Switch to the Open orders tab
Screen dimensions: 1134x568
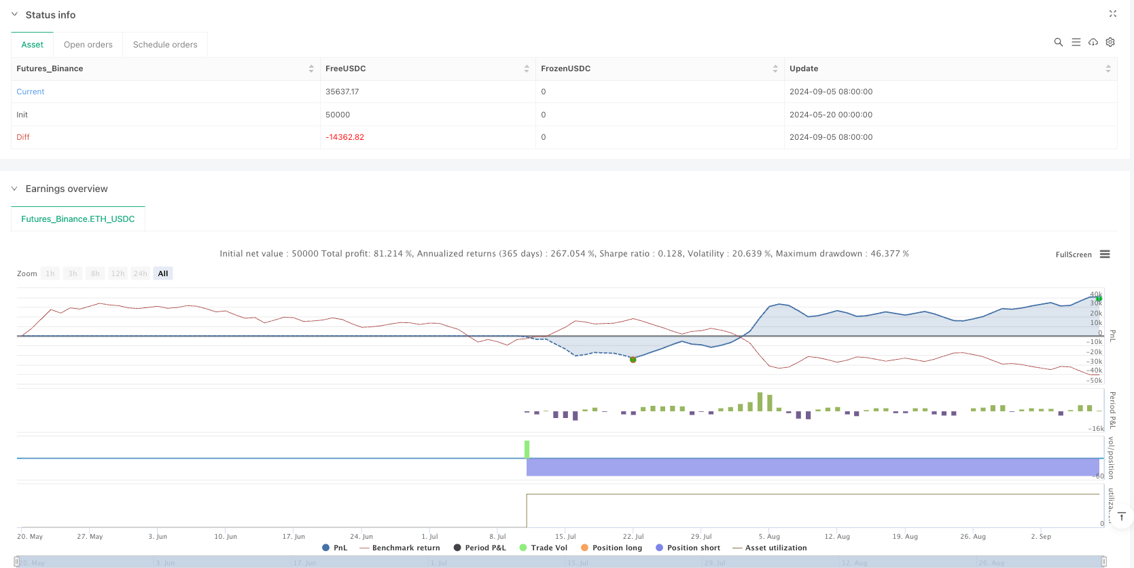[x=88, y=45]
